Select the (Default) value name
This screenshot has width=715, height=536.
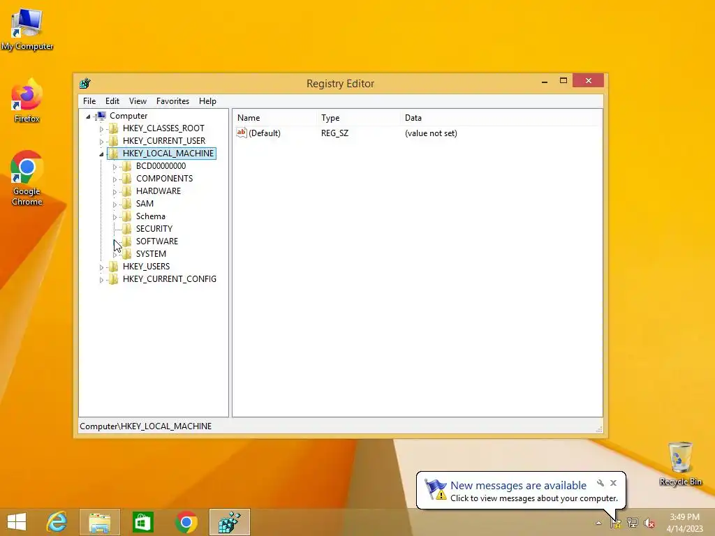(x=265, y=133)
